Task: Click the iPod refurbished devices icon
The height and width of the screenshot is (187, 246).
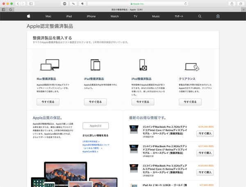Action: click(143, 65)
